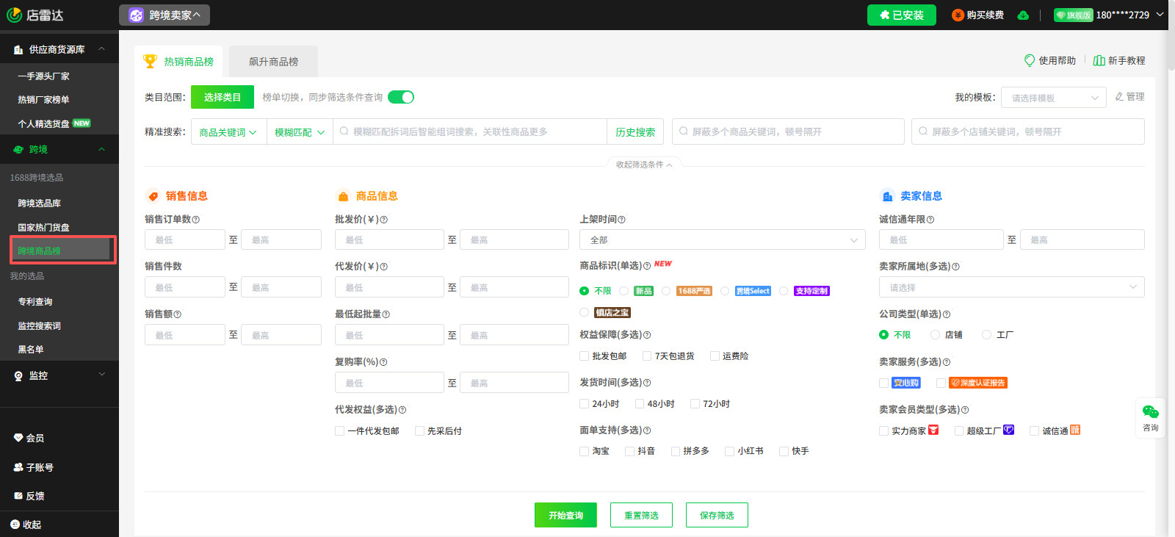This screenshot has width=1175, height=537.
Task: Open 跨境选品库 in sidebar
Action: click(x=40, y=203)
